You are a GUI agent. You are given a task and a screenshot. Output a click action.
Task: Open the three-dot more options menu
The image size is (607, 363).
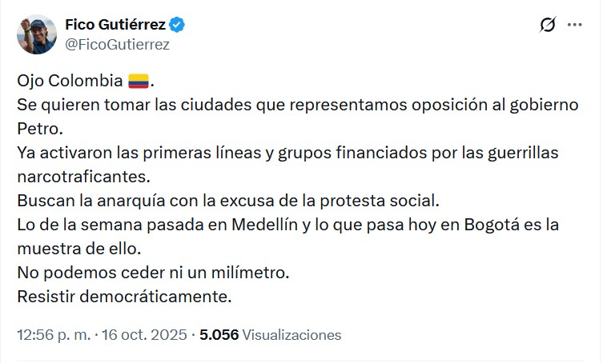tap(574, 26)
